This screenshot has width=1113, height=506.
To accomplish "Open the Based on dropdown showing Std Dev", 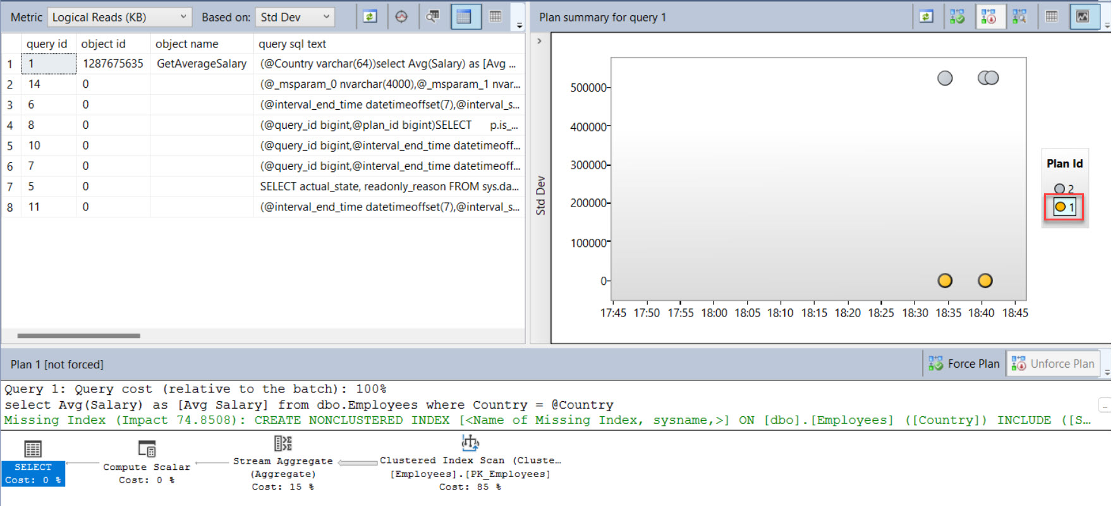I will tap(295, 17).
